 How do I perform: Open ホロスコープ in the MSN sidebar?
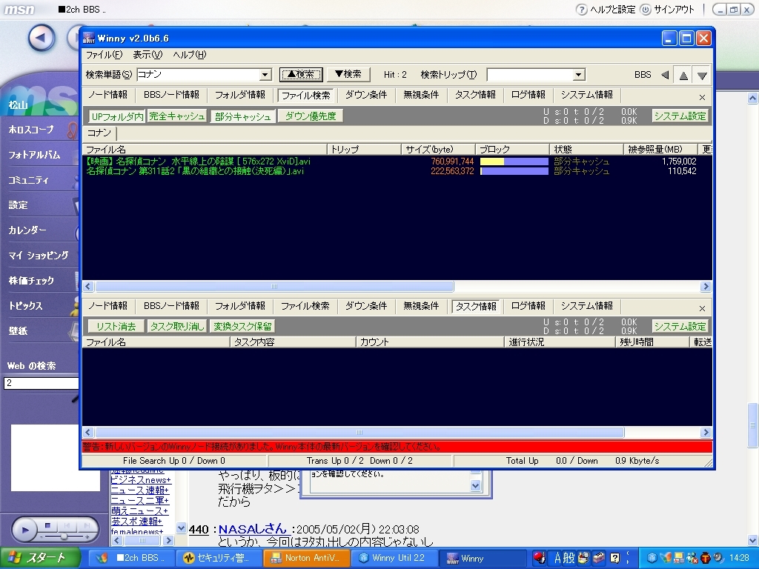point(31,130)
